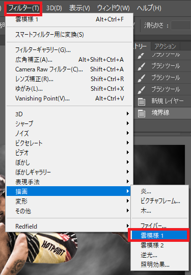Image resolution: width=191 pixels, height=275 pixels.
Task: Click the 滑らかさ input field
Action: pyautogui.click(x=181, y=26)
